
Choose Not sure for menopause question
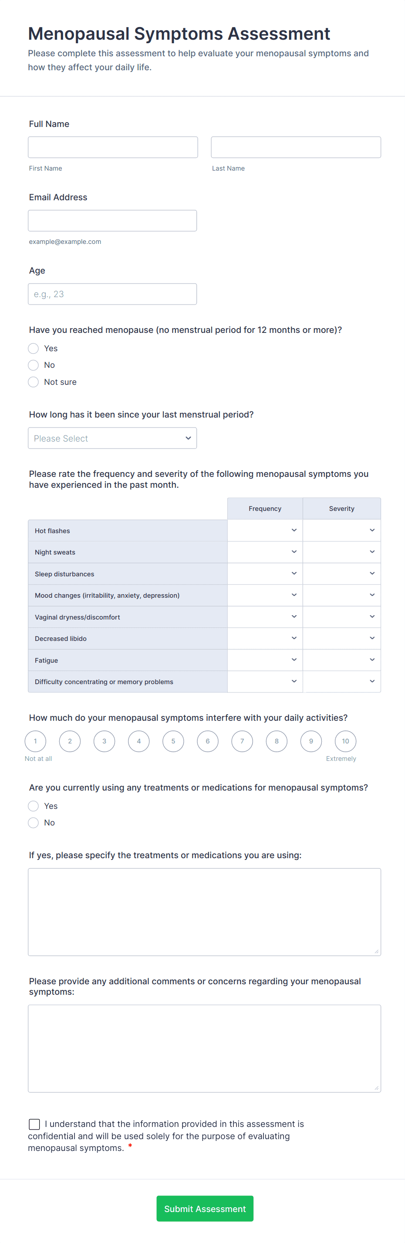coord(33,382)
